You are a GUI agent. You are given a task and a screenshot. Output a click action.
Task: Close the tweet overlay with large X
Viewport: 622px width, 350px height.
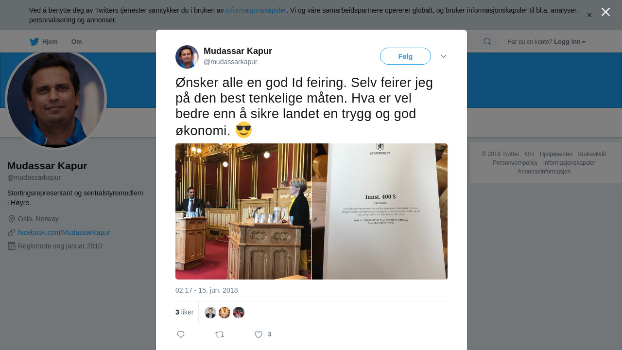605,12
